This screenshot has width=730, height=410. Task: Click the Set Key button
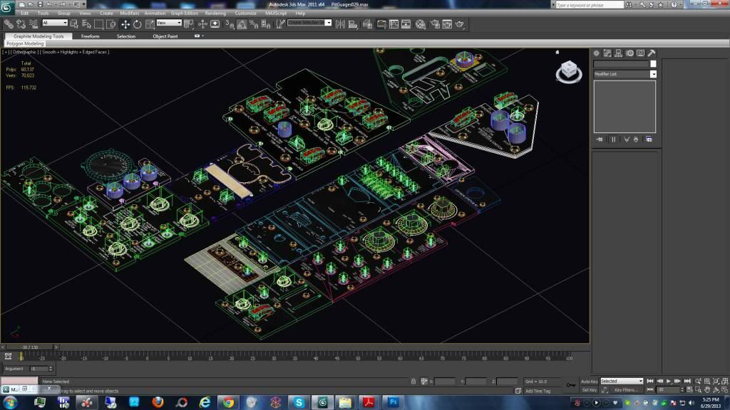coord(589,390)
